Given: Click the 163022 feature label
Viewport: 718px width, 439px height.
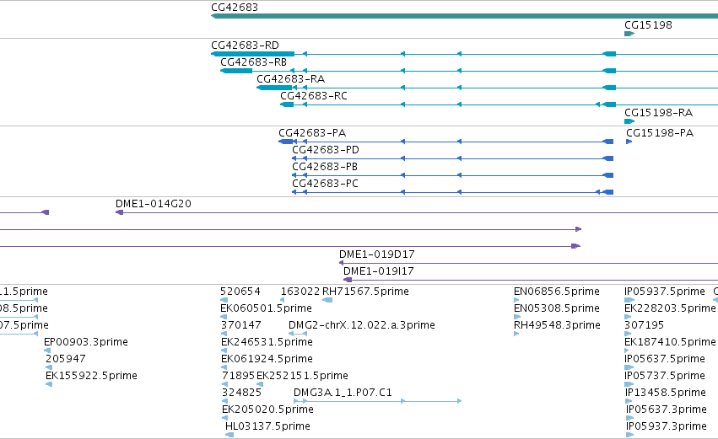Looking at the screenshot, I should click(x=300, y=292).
